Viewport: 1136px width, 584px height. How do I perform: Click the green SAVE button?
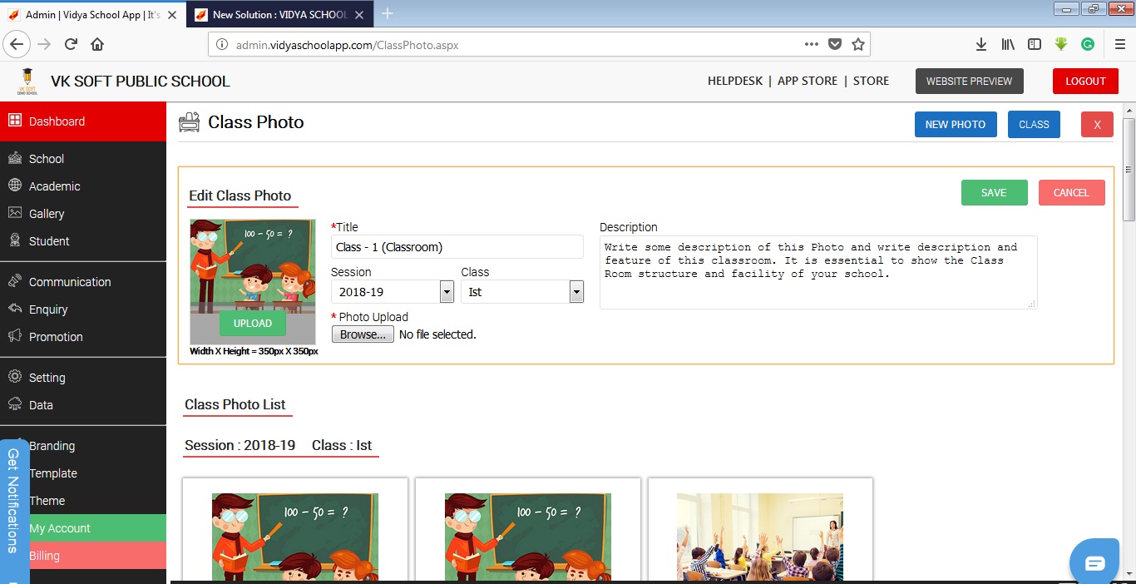point(994,192)
